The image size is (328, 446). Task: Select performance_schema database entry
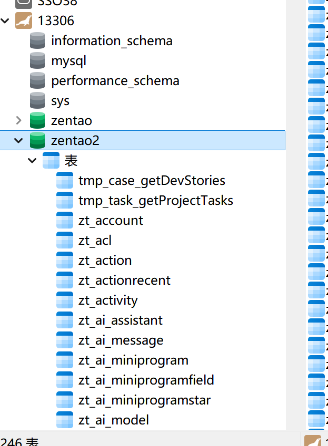tap(115, 81)
